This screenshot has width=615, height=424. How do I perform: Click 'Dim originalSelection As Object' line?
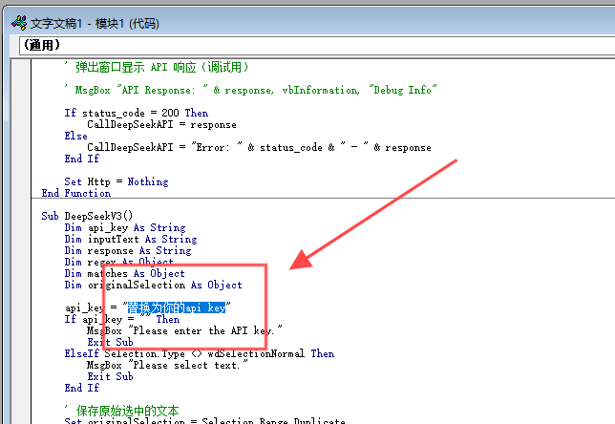154,285
